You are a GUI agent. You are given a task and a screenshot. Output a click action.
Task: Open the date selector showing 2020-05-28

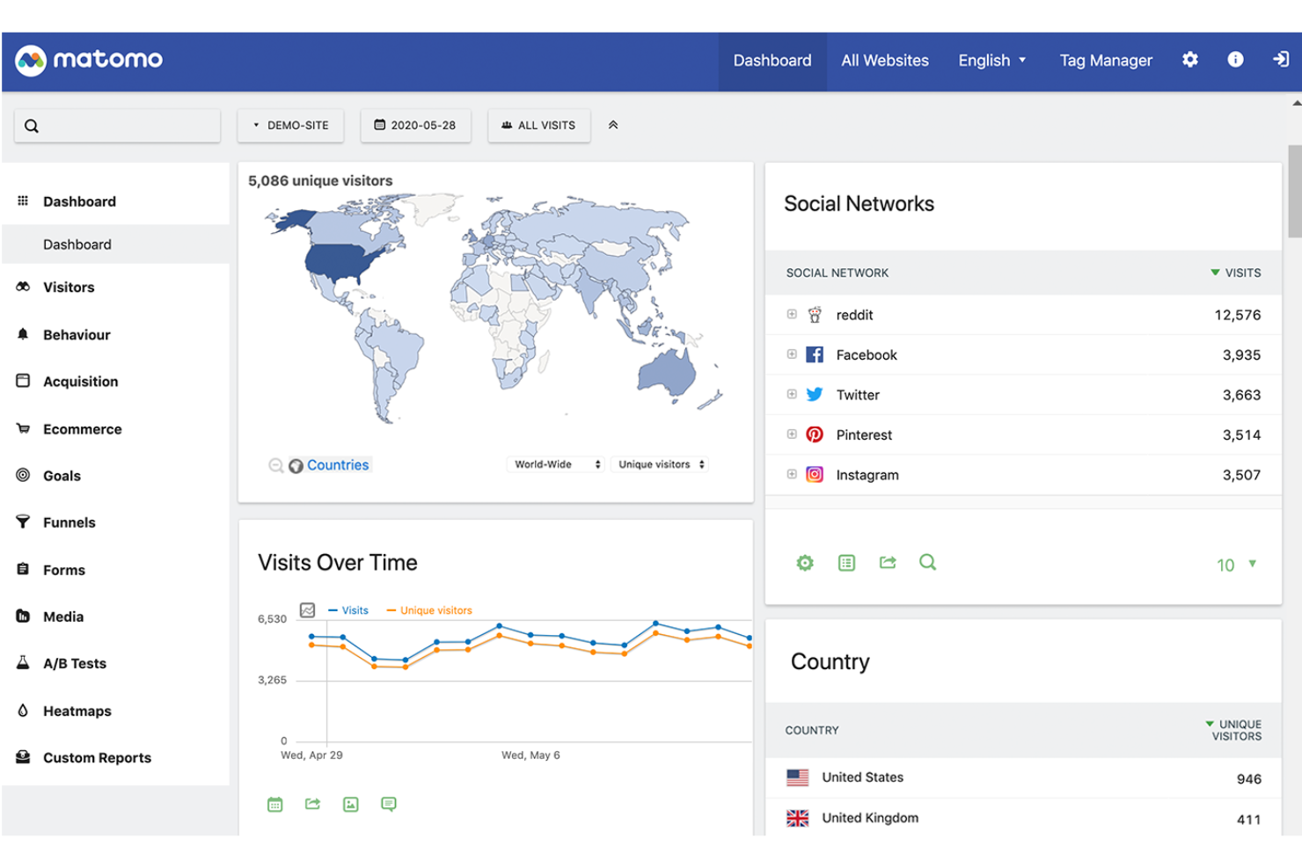(415, 125)
